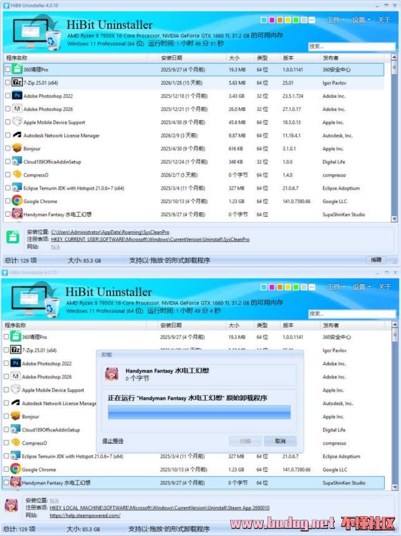
Task: Open the 设置 dropdown menu in lower window
Action: point(362,287)
